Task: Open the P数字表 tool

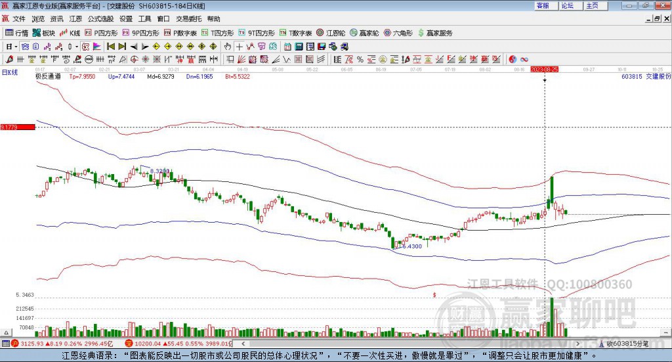Action: tap(180, 33)
